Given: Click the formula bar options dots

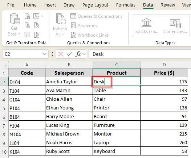Looking at the screenshot, I should click(52, 54).
